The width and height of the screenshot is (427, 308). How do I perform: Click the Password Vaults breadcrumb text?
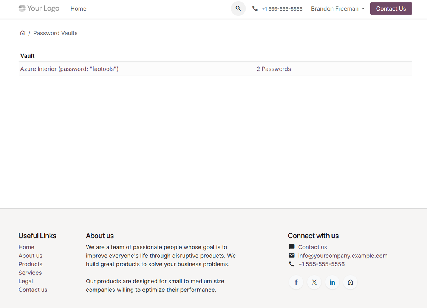click(x=55, y=33)
